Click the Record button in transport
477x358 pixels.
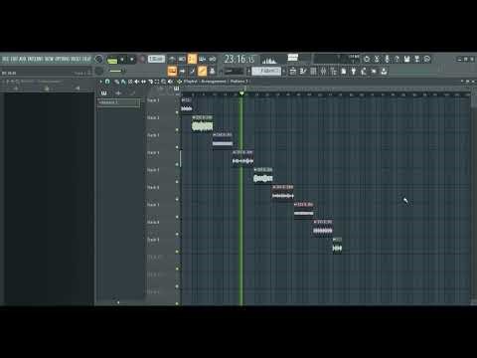click(142, 60)
